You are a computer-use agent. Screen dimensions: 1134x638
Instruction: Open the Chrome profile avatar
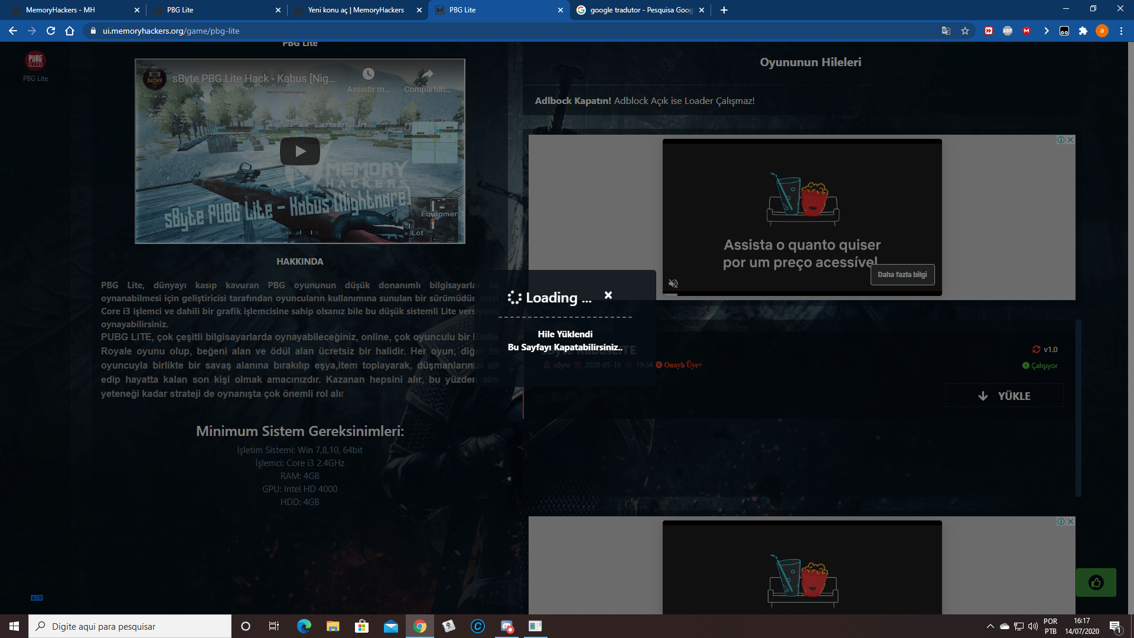pos(1102,31)
